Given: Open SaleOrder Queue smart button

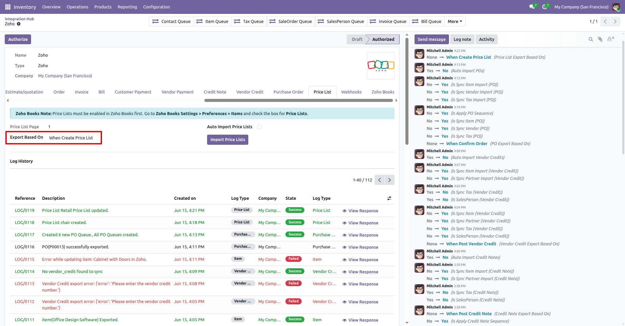Looking at the screenshot, I should coord(291,22).
